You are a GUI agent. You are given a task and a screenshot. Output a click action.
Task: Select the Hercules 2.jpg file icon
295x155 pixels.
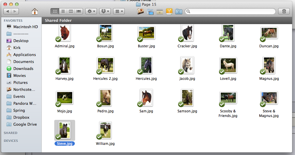click(x=106, y=65)
